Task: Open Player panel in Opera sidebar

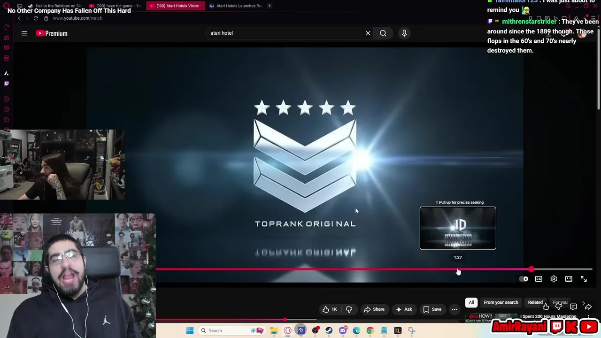Action: point(7,99)
